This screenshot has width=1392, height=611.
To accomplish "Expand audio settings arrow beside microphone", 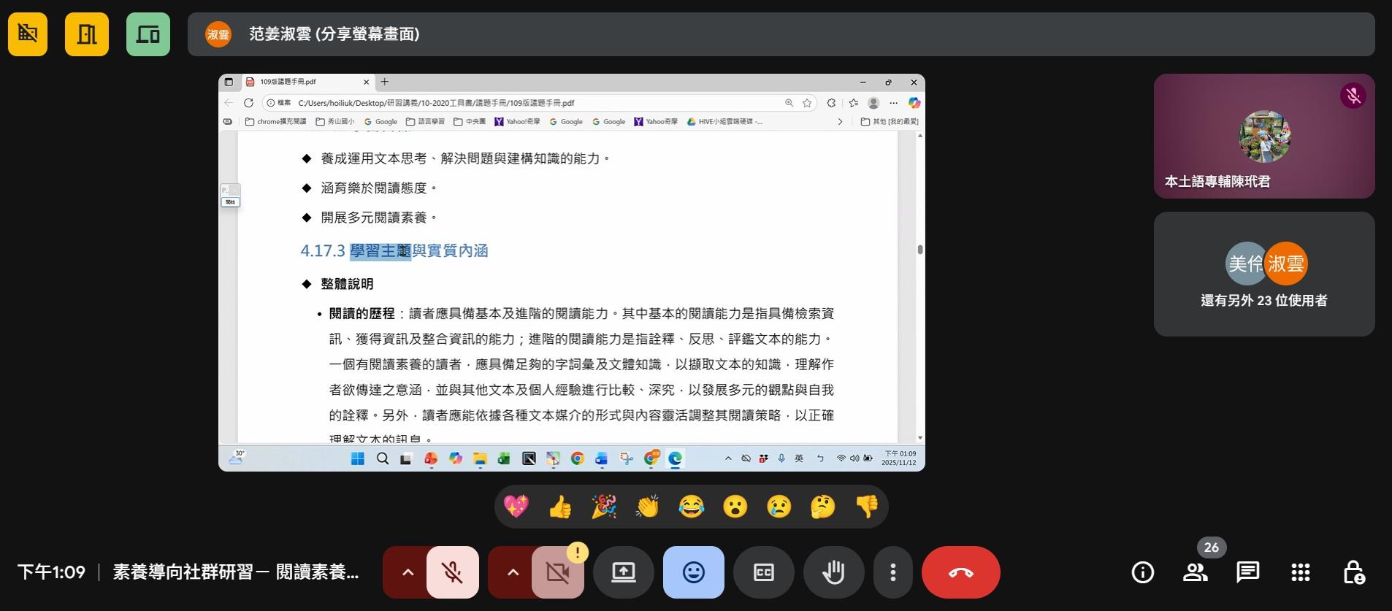I will [408, 572].
